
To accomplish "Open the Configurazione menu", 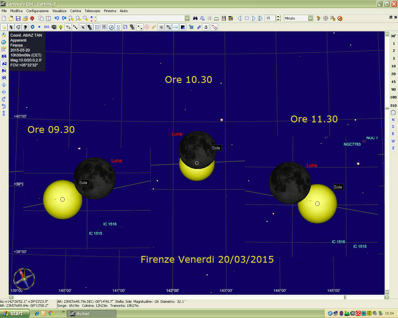I will coord(37,11).
